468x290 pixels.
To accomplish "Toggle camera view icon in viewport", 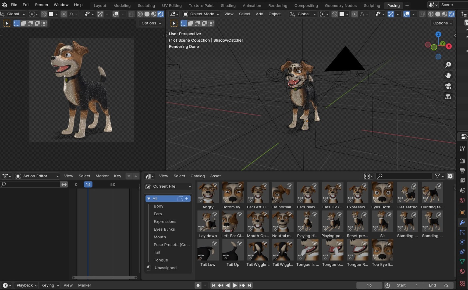I will [x=448, y=86].
